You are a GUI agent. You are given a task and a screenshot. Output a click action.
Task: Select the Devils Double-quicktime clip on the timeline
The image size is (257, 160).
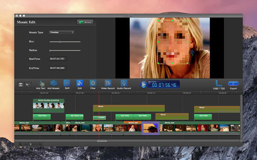49,106
